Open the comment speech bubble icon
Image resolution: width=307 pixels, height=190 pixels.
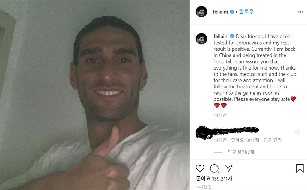[214, 168]
